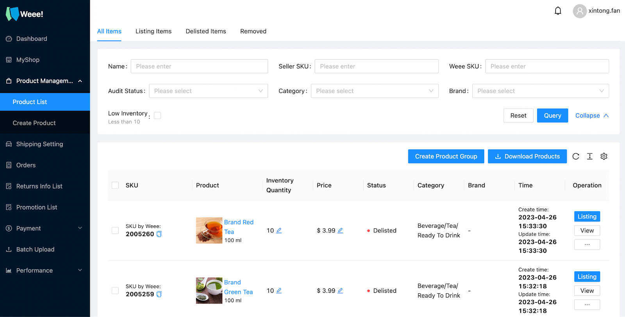
Task: Edit inventory quantity for Brand Red Tea
Action: coord(279,231)
